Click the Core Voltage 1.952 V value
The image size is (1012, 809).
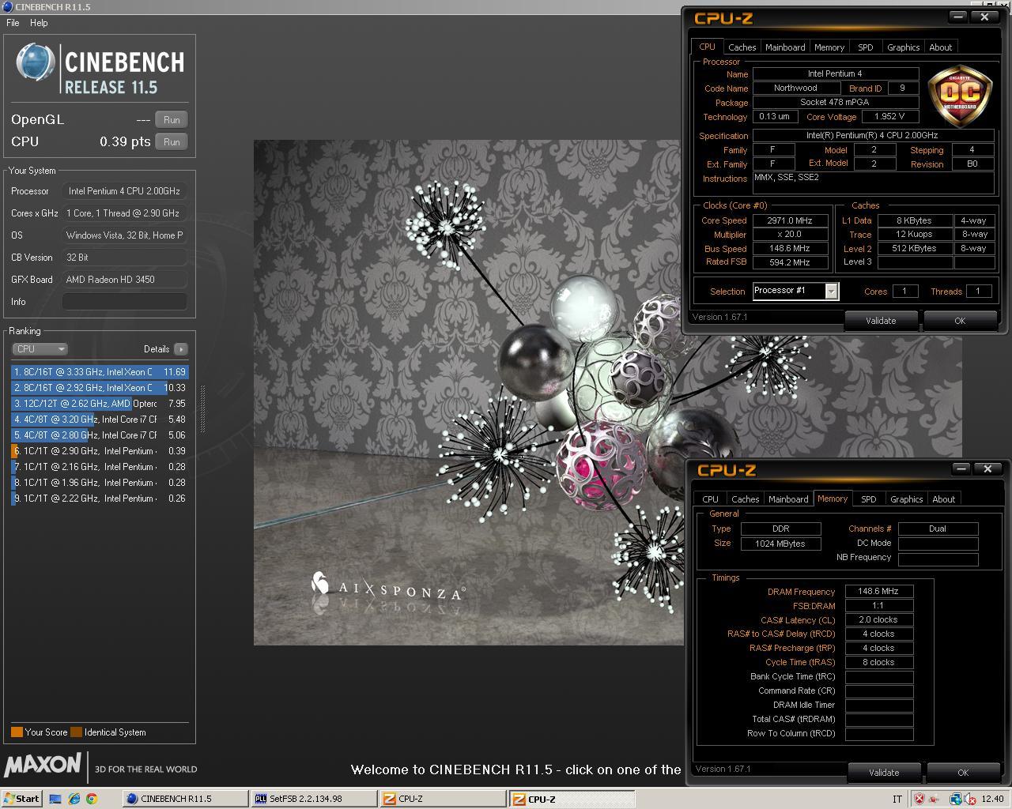pos(889,117)
